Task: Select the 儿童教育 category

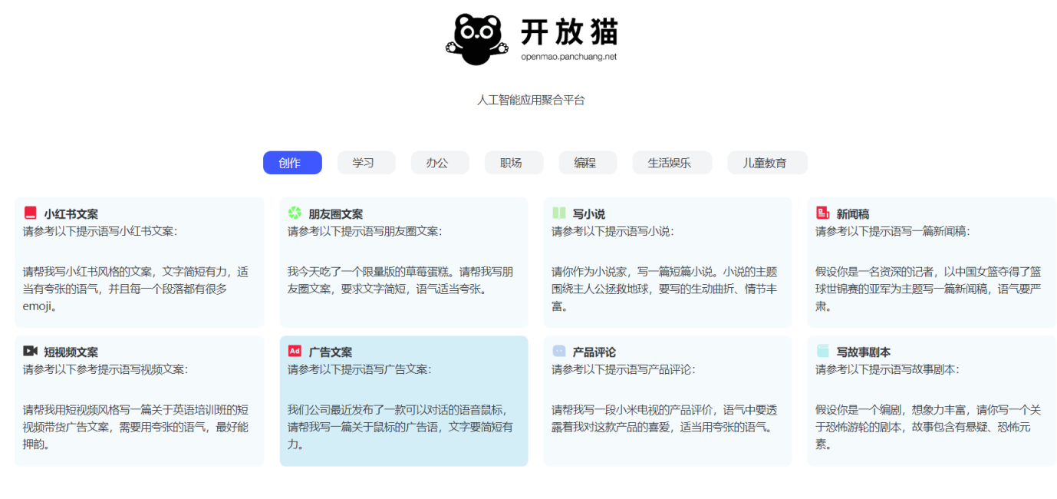Action: (767, 163)
